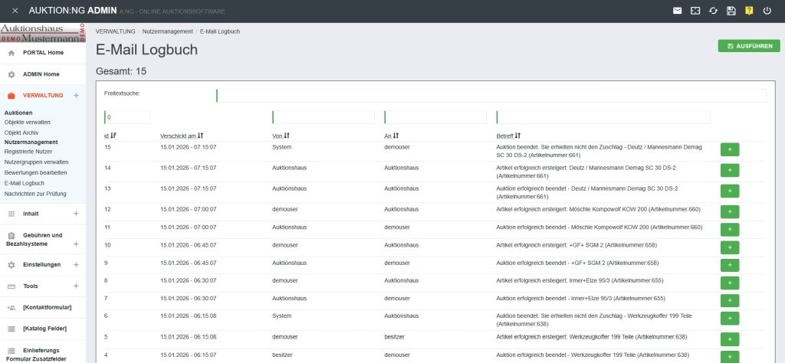This screenshot has height=363, width=785.
Task: Expand details for email id 5
Action: coord(730,339)
